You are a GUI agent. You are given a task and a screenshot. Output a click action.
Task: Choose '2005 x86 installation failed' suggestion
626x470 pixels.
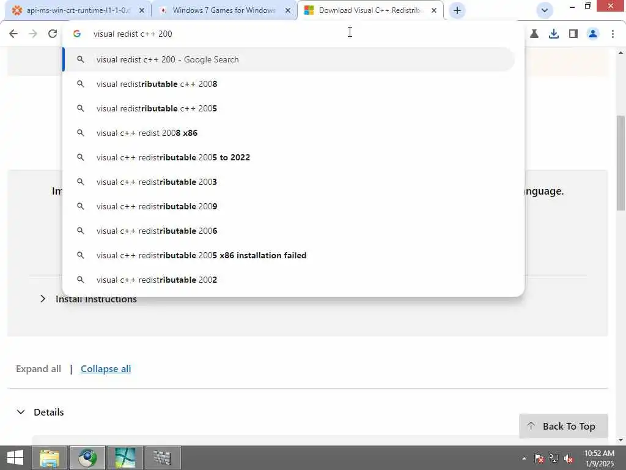coord(289,255)
